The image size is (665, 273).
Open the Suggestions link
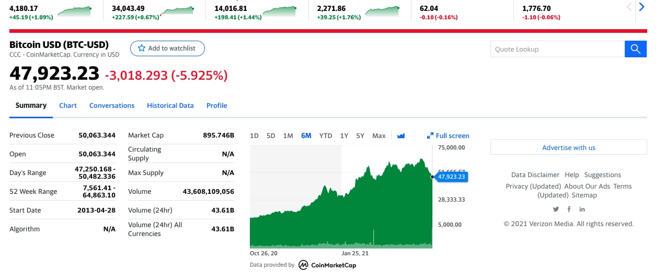click(603, 175)
